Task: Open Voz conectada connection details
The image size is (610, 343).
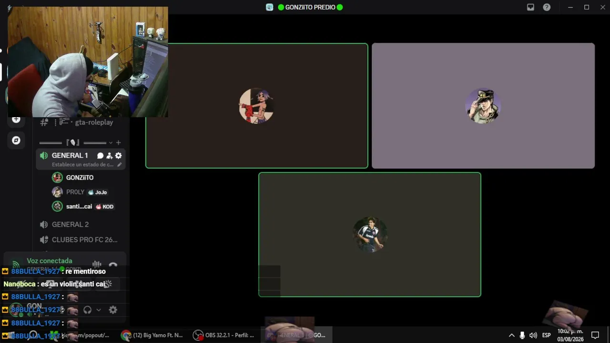Action: [50, 261]
